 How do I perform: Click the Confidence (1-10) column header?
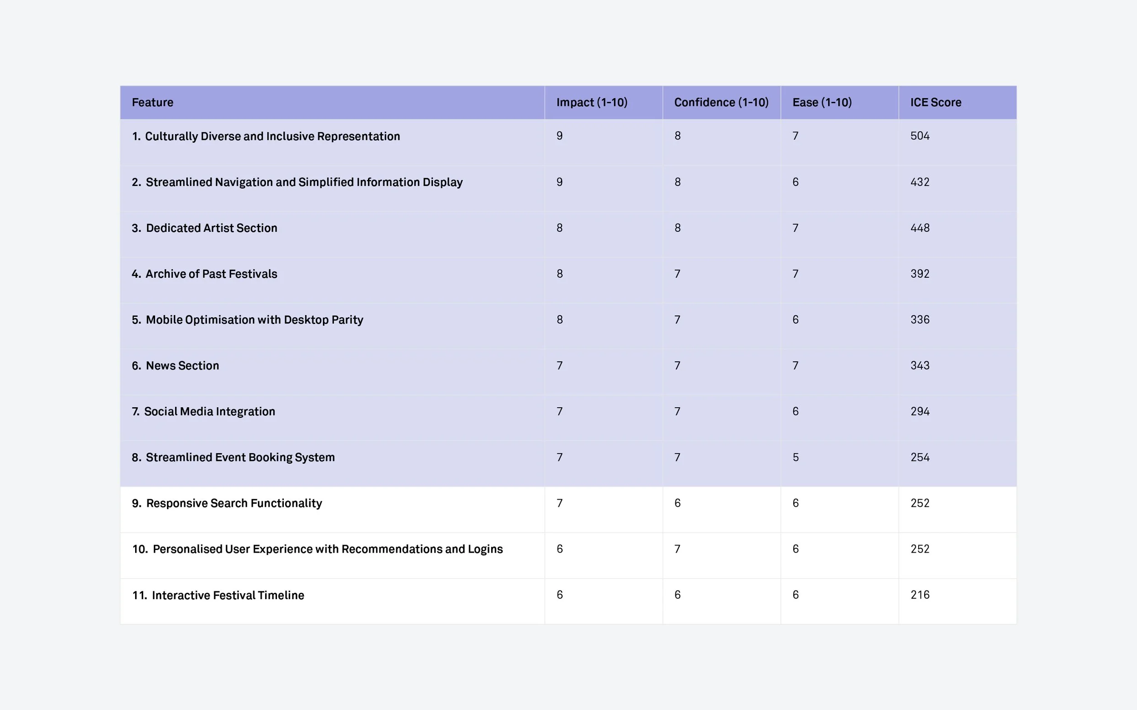tap(721, 102)
